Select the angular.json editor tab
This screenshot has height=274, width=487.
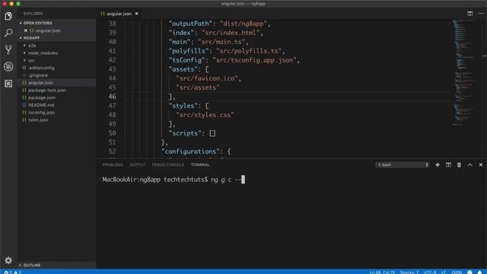[119, 14]
